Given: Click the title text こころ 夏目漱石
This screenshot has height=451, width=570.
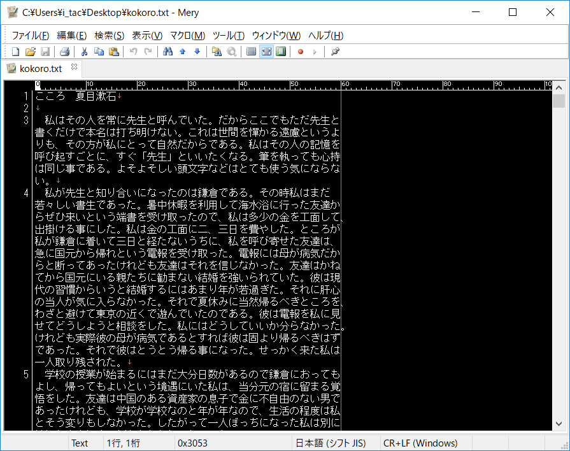Looking at the screenshot, I should click(x=76, y=96).
